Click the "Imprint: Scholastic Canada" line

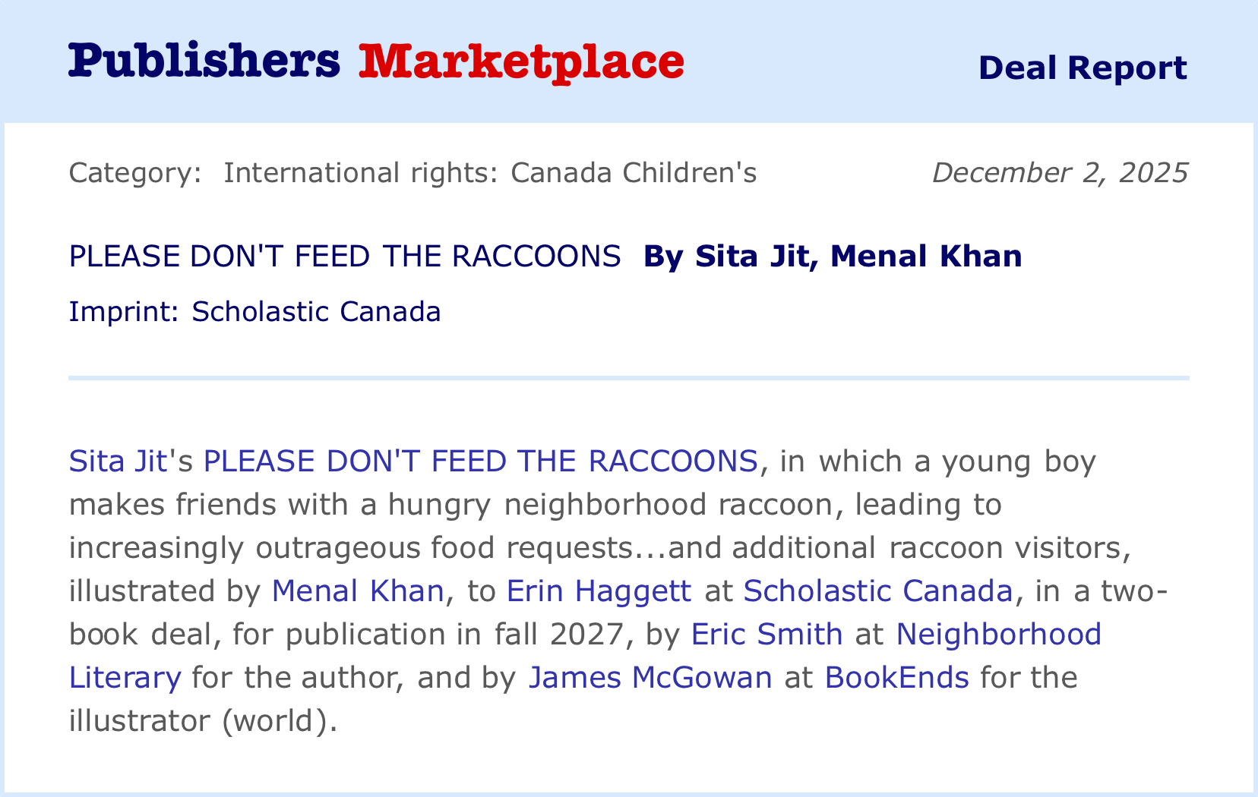tap(254, 311)
